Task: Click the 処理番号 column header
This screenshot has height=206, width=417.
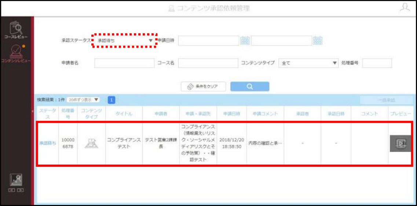Action: [68, 114]
